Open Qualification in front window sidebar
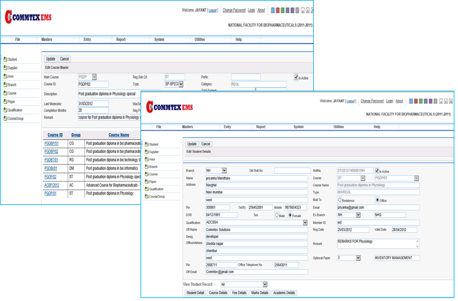 156,189
